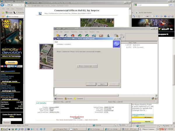Click Type column header in PKZIP list
Image resolution: width=175 pixels, height=131 pixels.
(145, 43)
